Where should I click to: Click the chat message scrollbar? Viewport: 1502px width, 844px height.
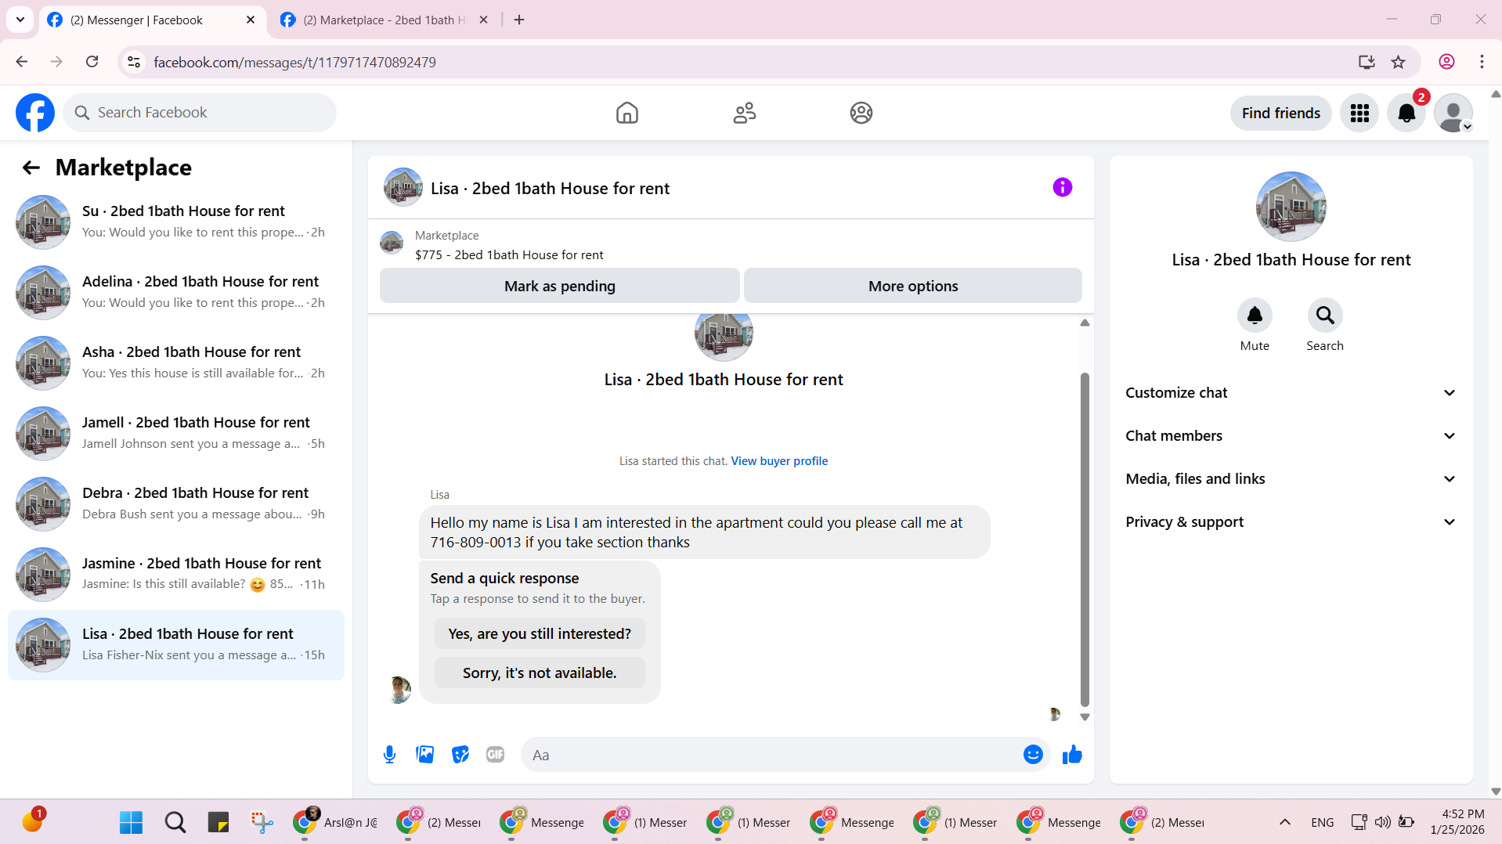(1085, 540)
